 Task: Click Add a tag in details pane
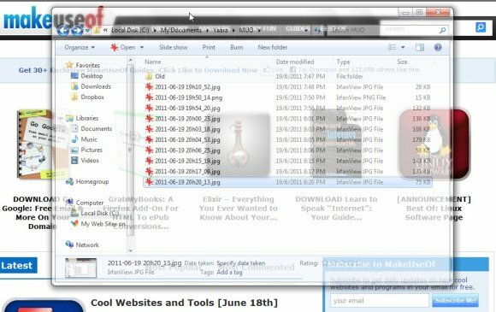click(x=229, y=272)
